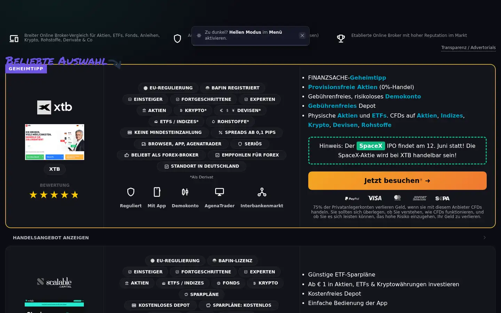Select the EU-Regulierung tag in the XTB card

pyautogui.click(x=168, y=88)
